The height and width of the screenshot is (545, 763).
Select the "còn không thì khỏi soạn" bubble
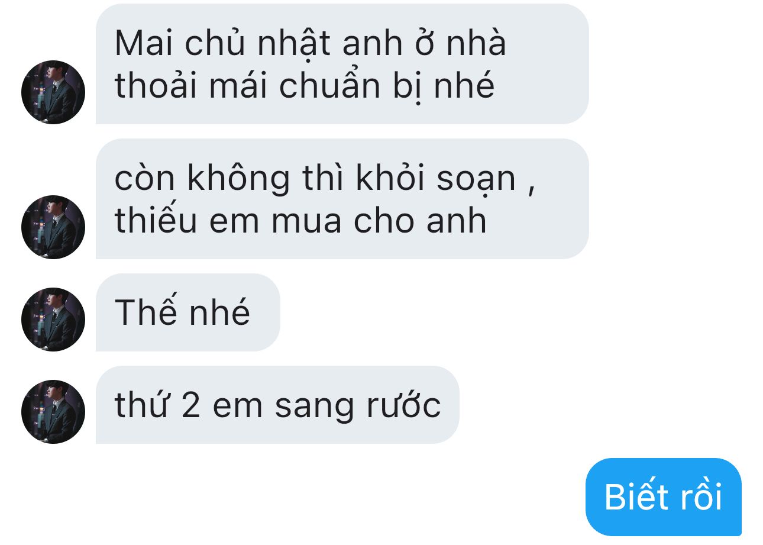tap(342, 199)
